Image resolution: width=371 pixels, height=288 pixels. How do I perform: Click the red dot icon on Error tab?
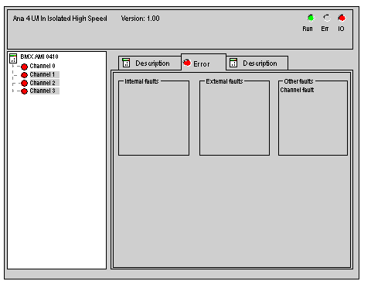(x=187, y=63)
